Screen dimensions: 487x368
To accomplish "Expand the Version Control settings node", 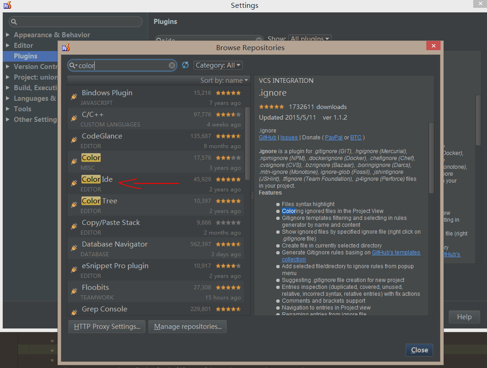I will 7,66.
